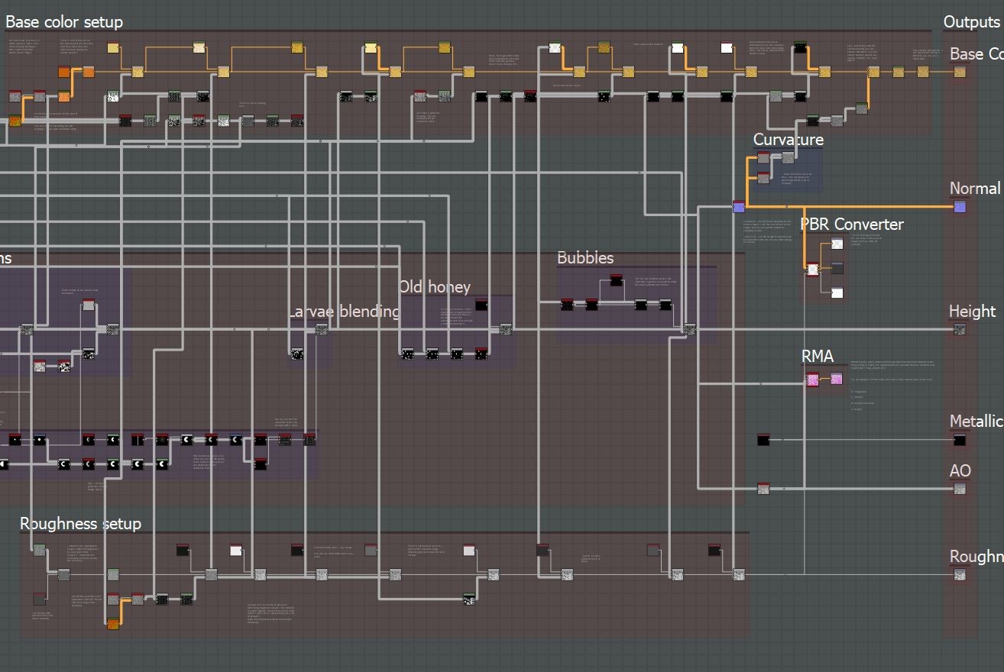Viewport: 1004px width, 672px height.
Task: Select the second pink node in RMA frame
Action: click(836, 379)
